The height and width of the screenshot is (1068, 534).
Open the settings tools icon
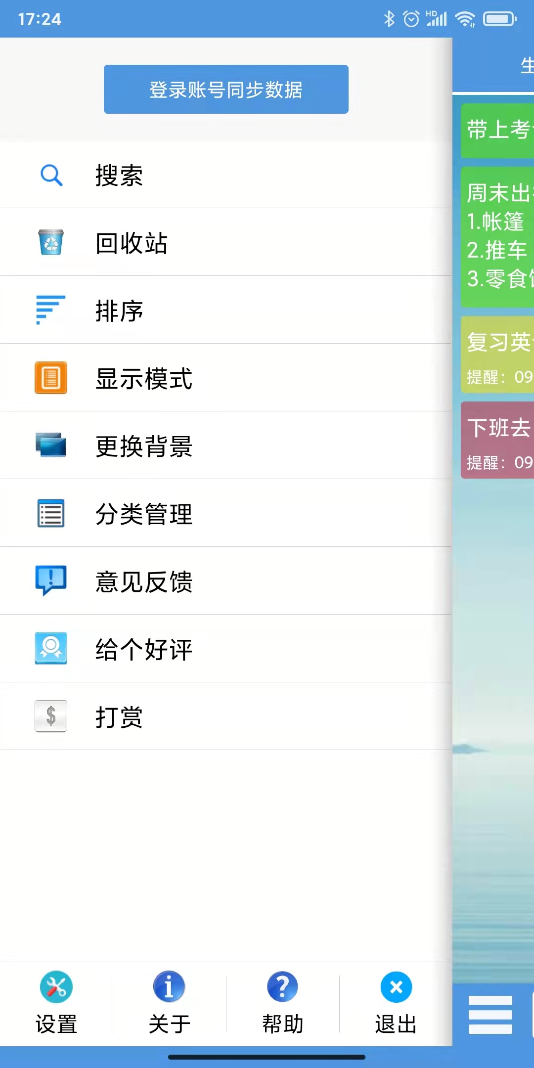tap(56, 987)
